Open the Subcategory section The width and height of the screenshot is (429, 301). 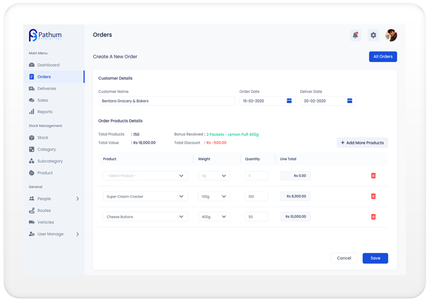tap(50, 161)
